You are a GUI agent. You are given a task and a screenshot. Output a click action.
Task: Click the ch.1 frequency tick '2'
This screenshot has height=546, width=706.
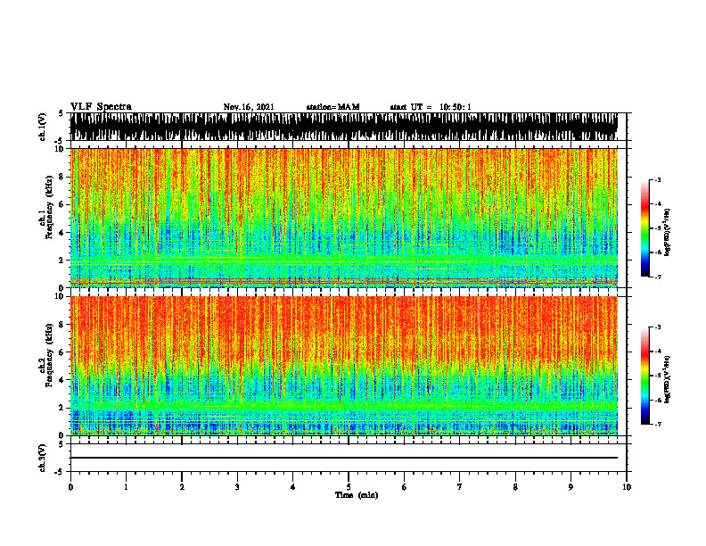coord(62,261)
